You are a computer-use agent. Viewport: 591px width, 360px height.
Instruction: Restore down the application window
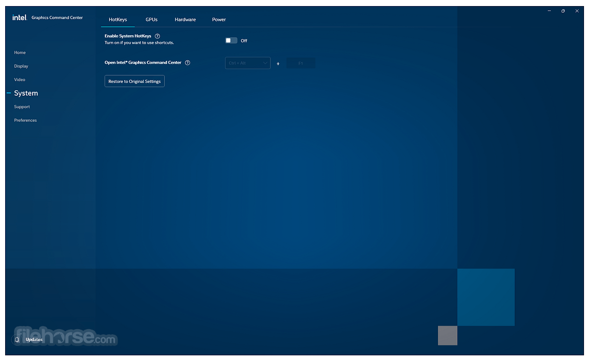(563, 11)
